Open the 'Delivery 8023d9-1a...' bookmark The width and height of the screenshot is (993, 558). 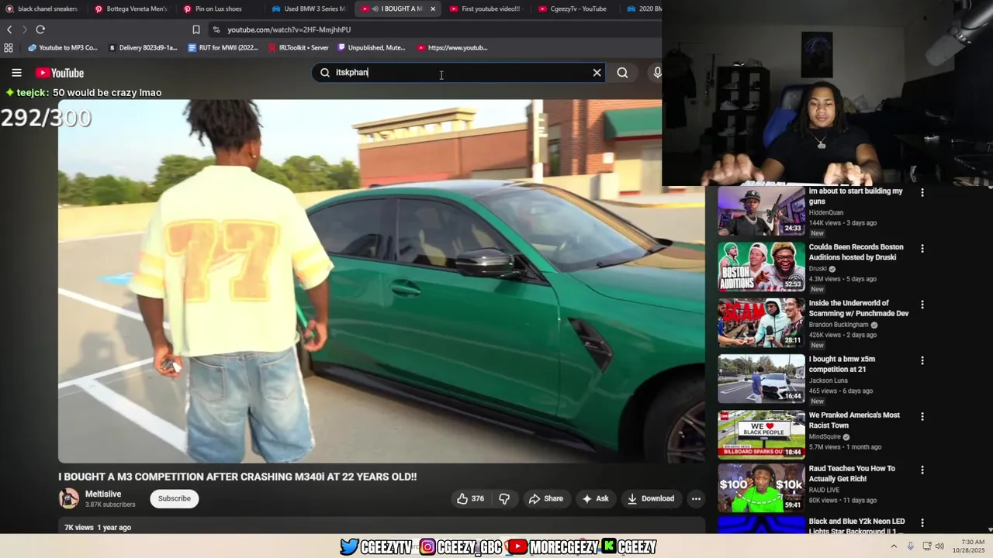coord(144,47)
